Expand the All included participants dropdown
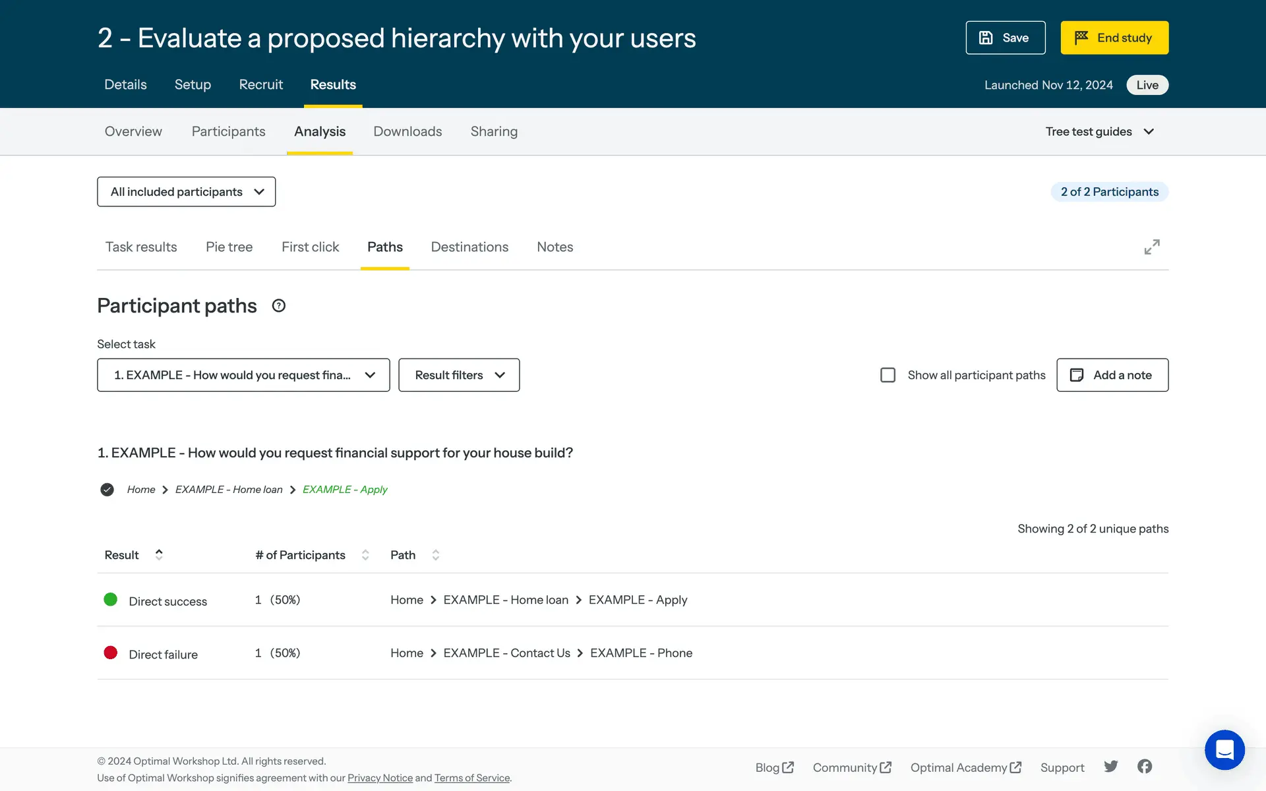The height and width of the screenshot is (791, 1266). pos(186,192)
